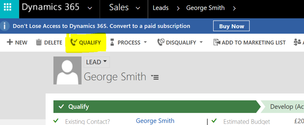Expand the PROCESS dropdown arrow
The height and width of the screenshot is (125, 304).
[x=145, y=42]
